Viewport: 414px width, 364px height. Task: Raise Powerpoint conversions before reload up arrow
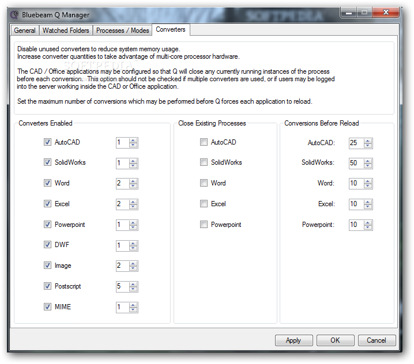coord(367,223)
